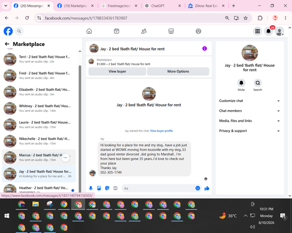Show hidden system tray icons chevron

click(x=245, y=216)
